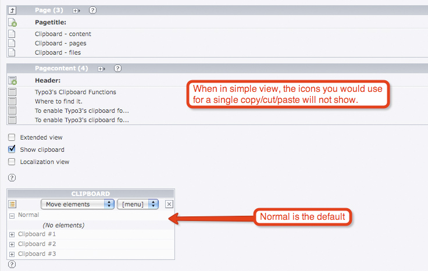This screenshot has width=428, height=271.
Task: Collapse the Normal clipboard pad
Action: coord(12,215)
